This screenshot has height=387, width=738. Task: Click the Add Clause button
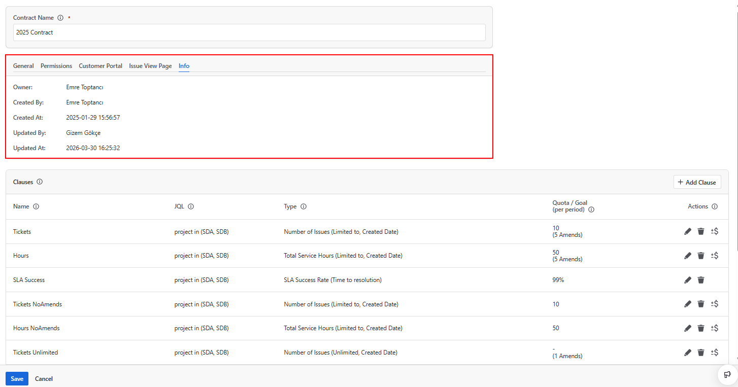click(697, 182)
